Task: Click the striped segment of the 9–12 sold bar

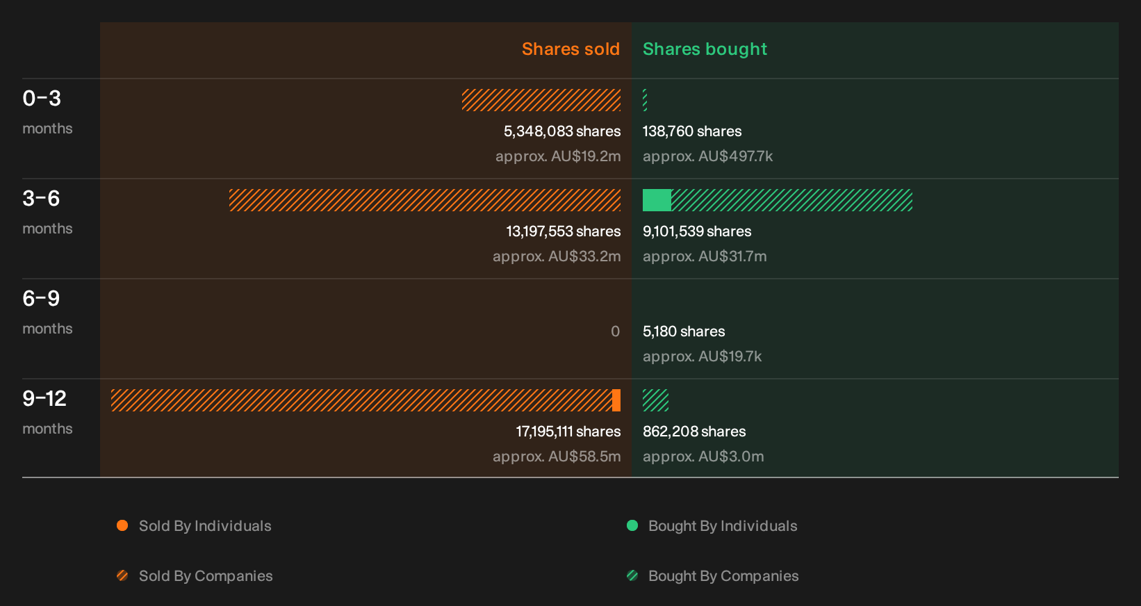Action: pyautogui.click(x=361, y=400)
